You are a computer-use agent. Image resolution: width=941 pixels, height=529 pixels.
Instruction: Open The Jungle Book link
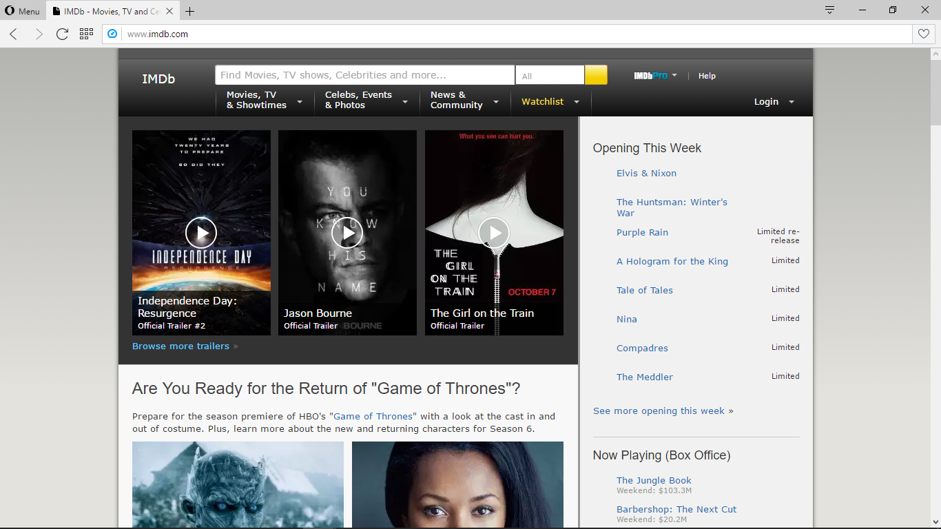[x=654, y=480]
